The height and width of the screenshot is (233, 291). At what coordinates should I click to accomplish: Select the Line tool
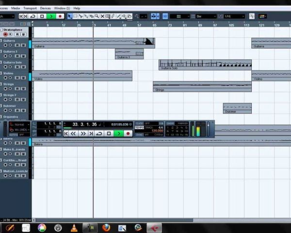[x=119, y=17]
